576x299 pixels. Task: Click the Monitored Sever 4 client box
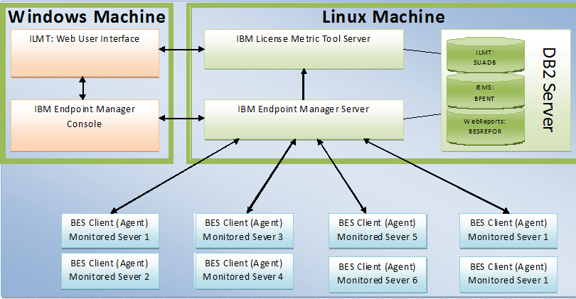[243, 270]
